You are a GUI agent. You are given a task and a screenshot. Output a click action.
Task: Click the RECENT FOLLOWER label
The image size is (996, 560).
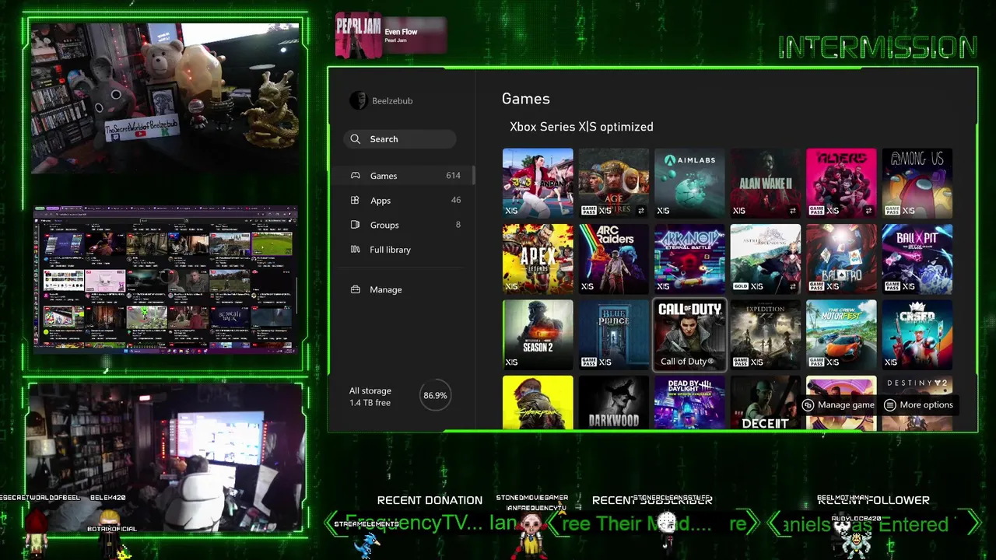873,500
